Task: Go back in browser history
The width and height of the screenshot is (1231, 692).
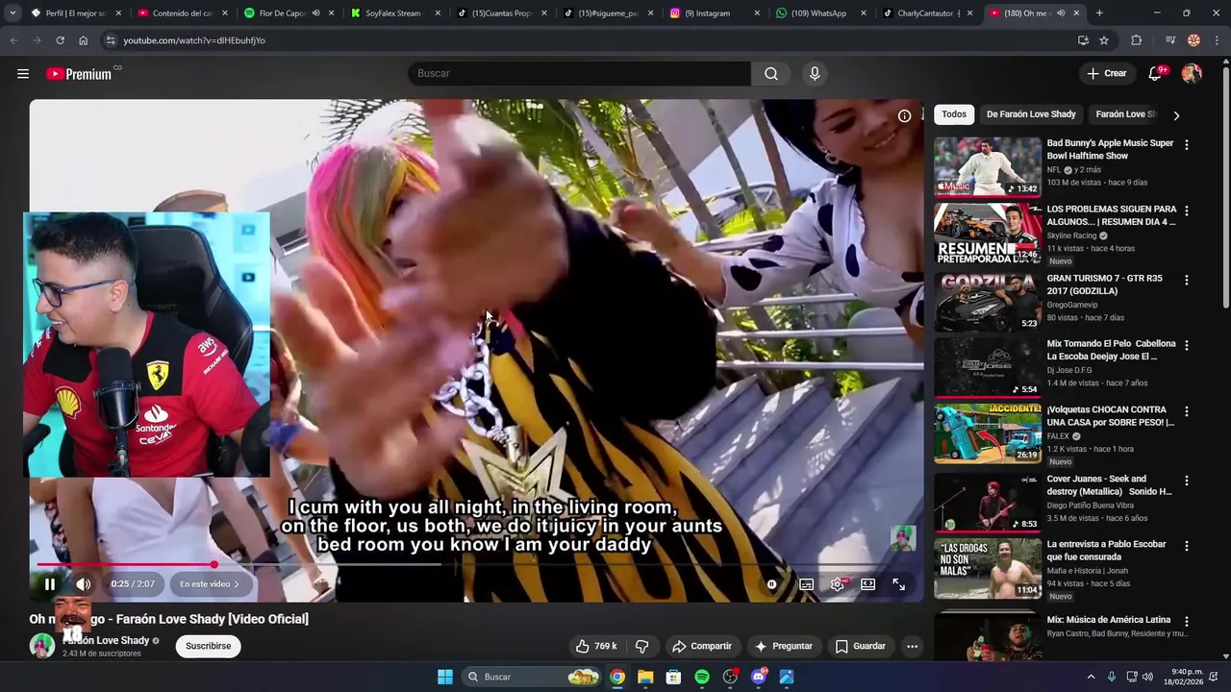Action: (x=13, y=40)
